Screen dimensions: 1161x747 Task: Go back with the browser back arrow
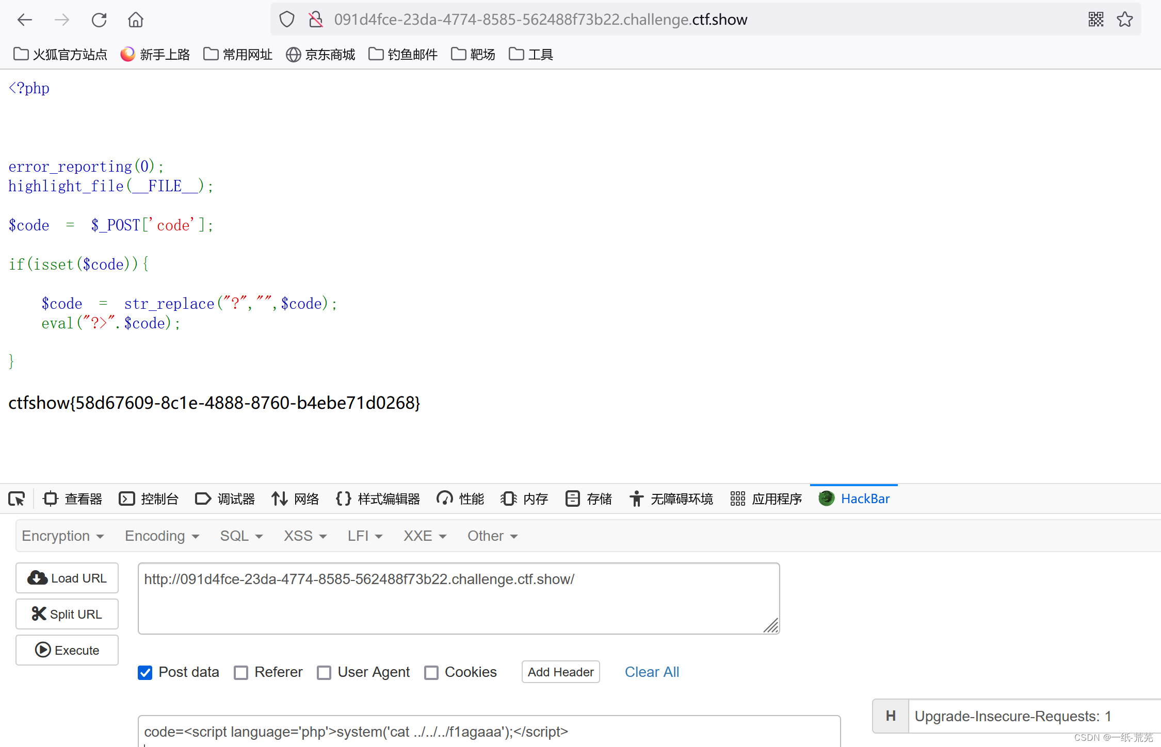coord(25,20)
